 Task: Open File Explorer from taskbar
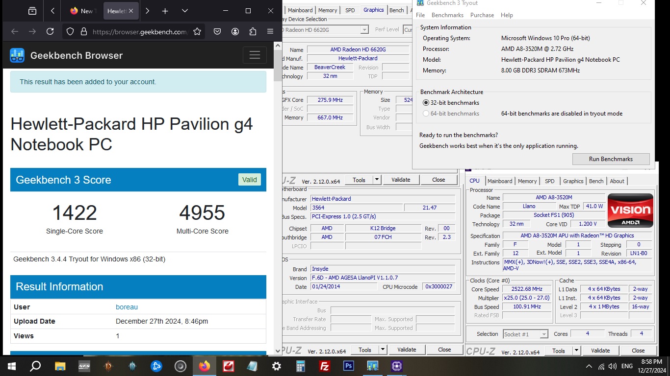(60, 366)
